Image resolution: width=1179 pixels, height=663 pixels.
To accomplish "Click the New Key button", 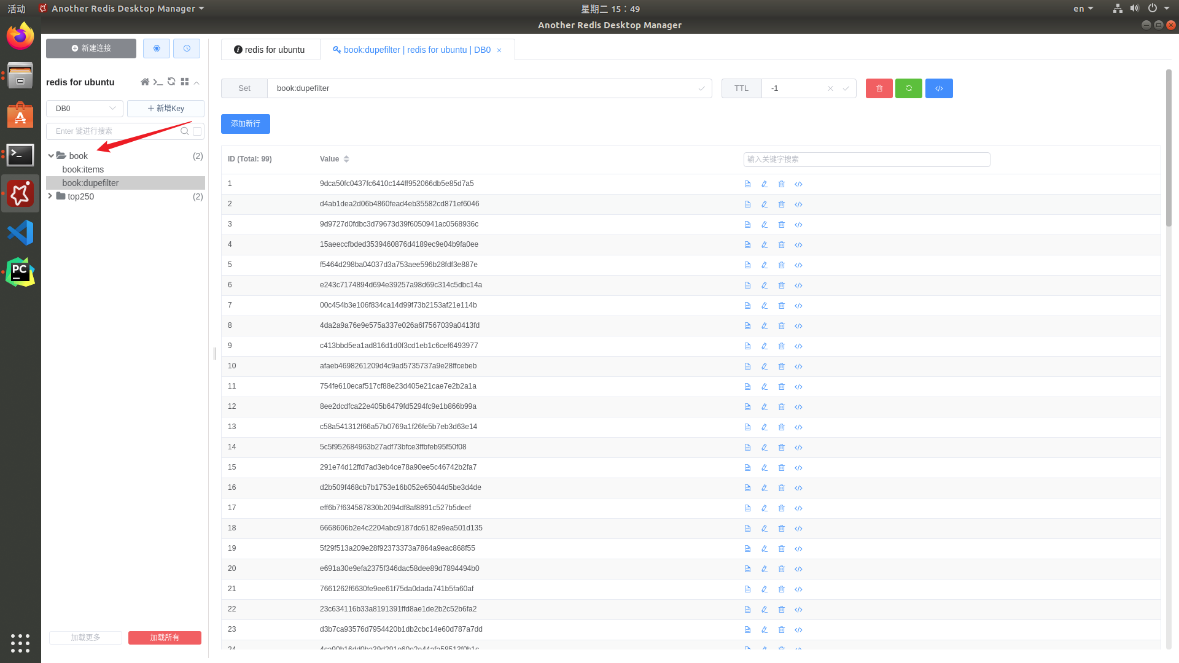I will tap(166, 109).
